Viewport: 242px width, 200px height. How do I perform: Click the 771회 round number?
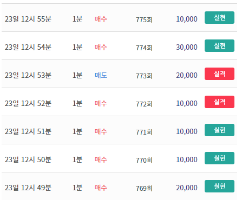coord(144,132)
